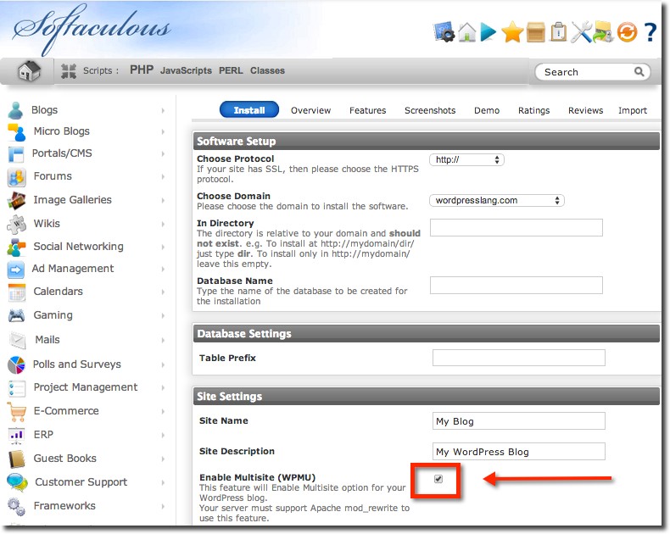This screenshot has height=534, width=670.
Task: Select the Install tab
Action: (249, 110)
